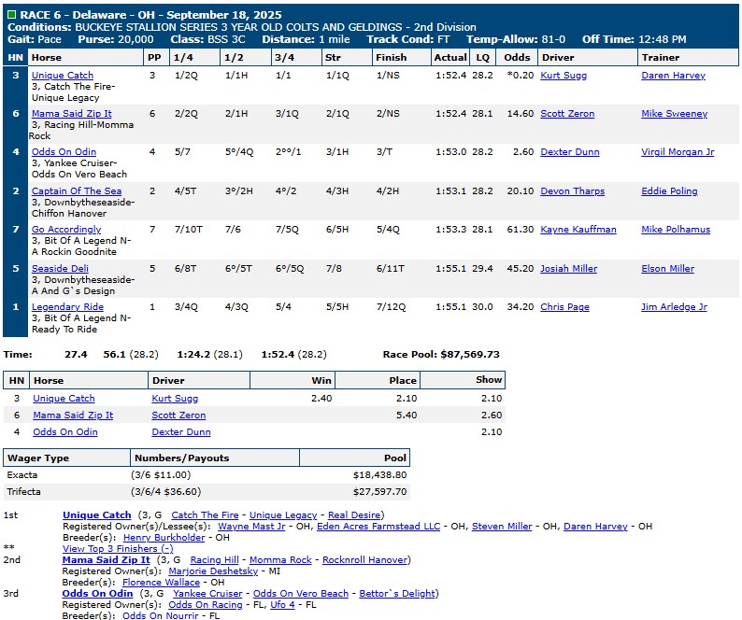The width and height of the screenshot is (742, 620).
Task: Click the Rocknroll Hanover pedigree link
Action: coord(365,560)
